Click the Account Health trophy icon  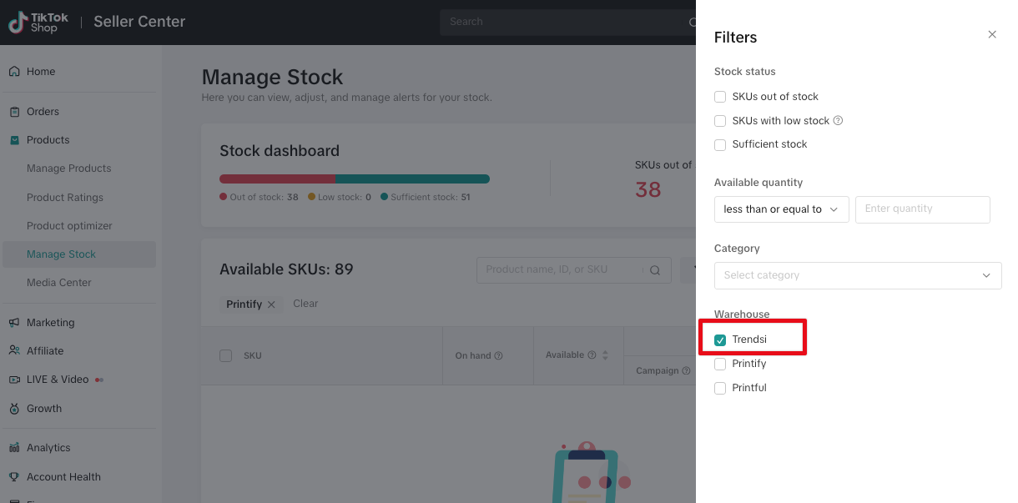click(14, 477)
